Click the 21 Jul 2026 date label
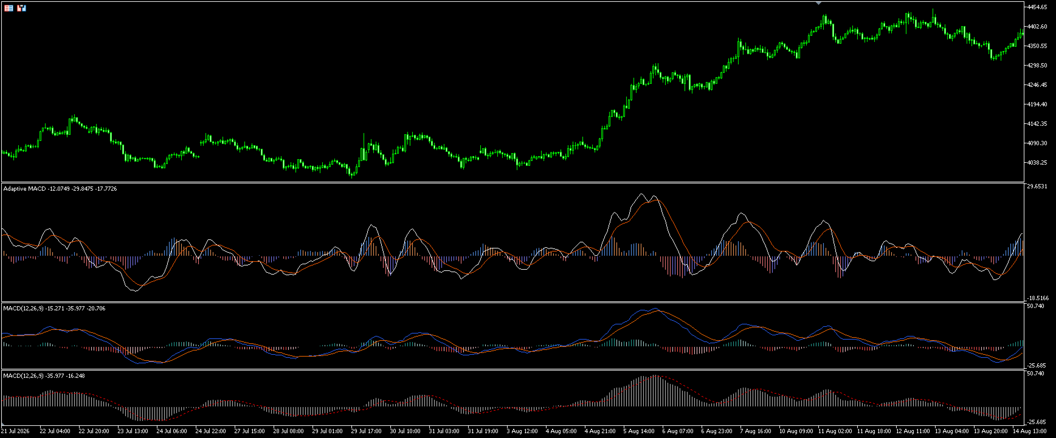Image resolution: width=1056 pixels, height=438 pixels. point(15,431)
